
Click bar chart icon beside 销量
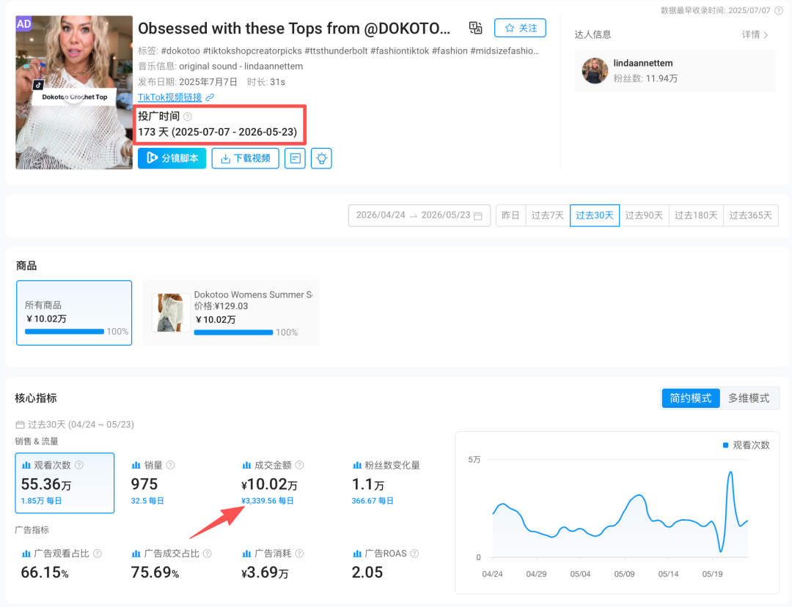(x=136, y=466)
